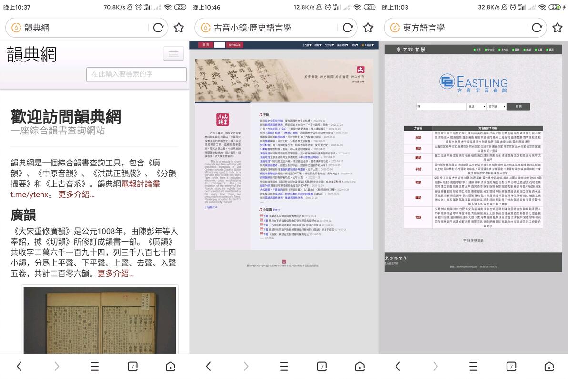Viewport: 568px width, 379px height.
Task: Click the 韻典網 character search field
Action: [137, 74]
